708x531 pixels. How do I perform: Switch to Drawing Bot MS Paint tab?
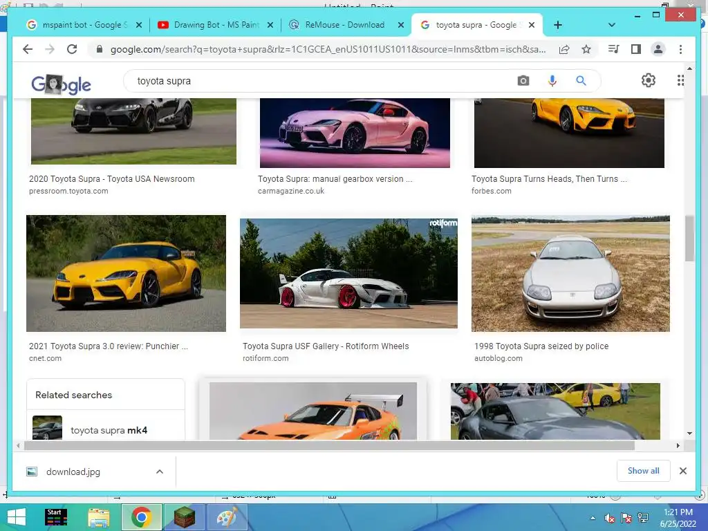(x=216, y=25)
